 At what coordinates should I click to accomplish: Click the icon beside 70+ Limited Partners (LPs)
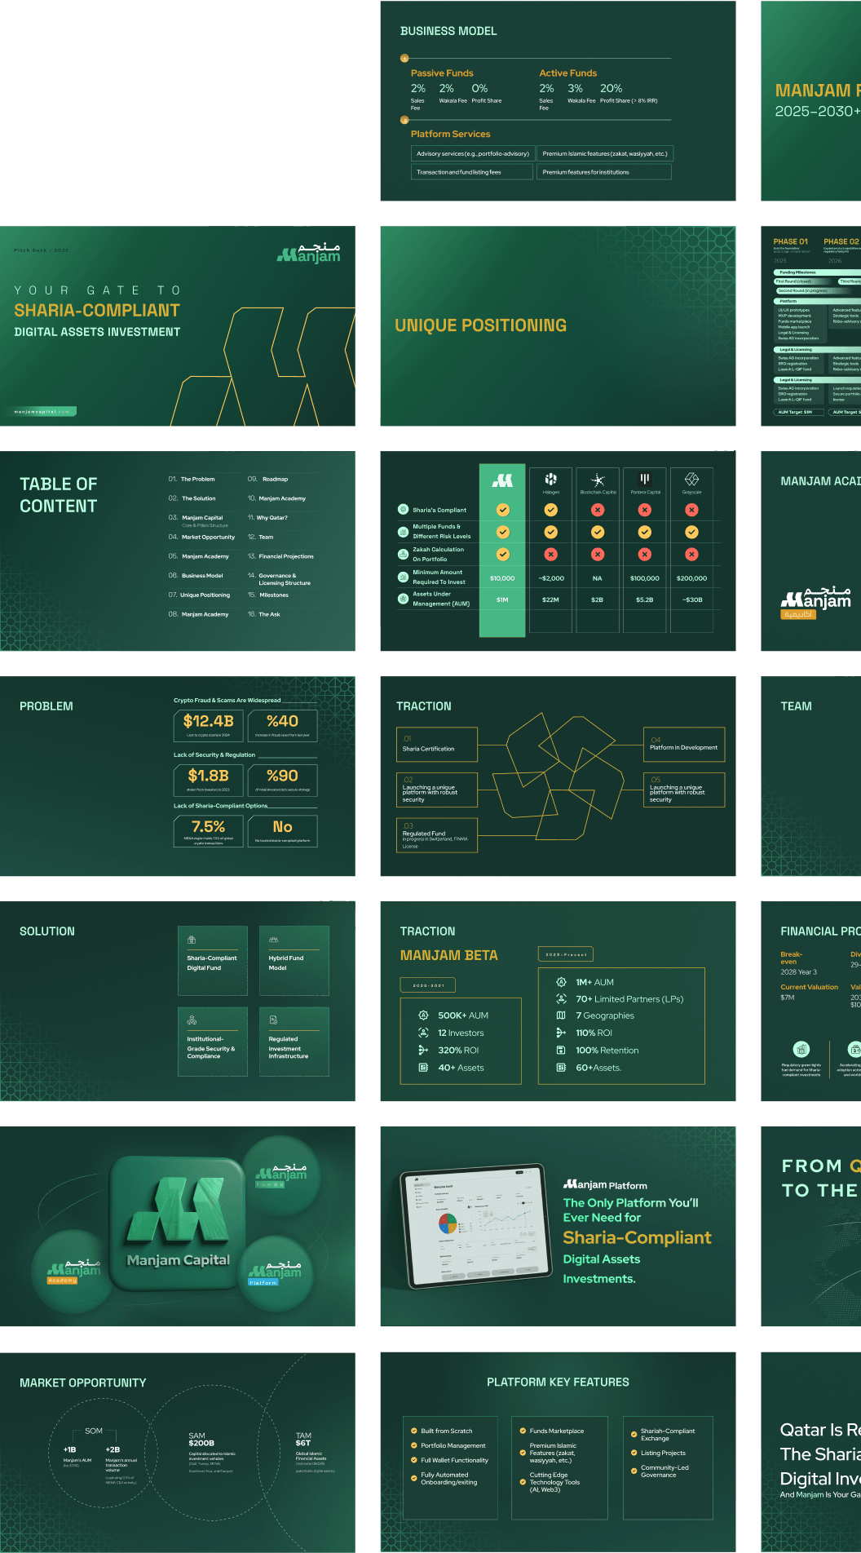[x=561, y=998]
